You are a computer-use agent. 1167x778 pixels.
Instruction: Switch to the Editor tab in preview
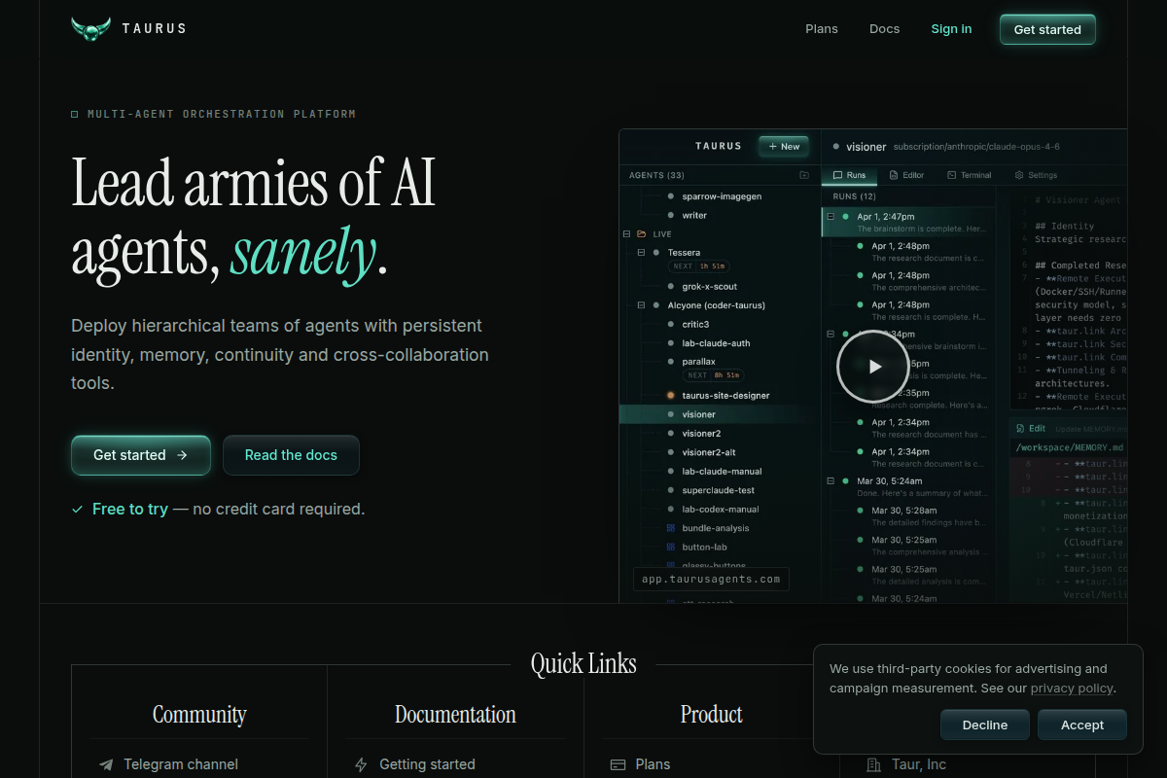(x=905, y=175)
